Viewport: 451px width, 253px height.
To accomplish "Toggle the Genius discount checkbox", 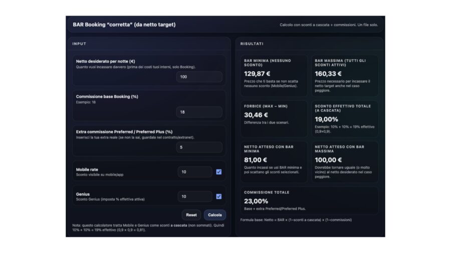I will click(218, 196).
